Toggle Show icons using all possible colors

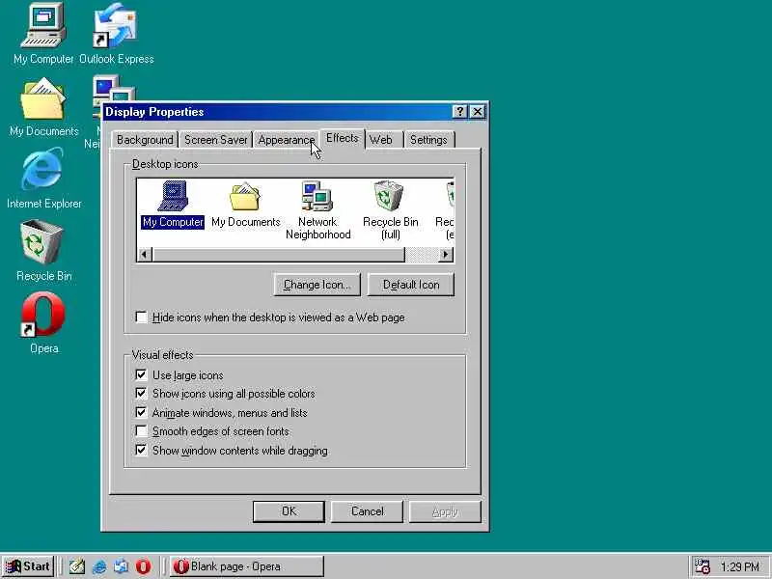(x=225, y=394)
